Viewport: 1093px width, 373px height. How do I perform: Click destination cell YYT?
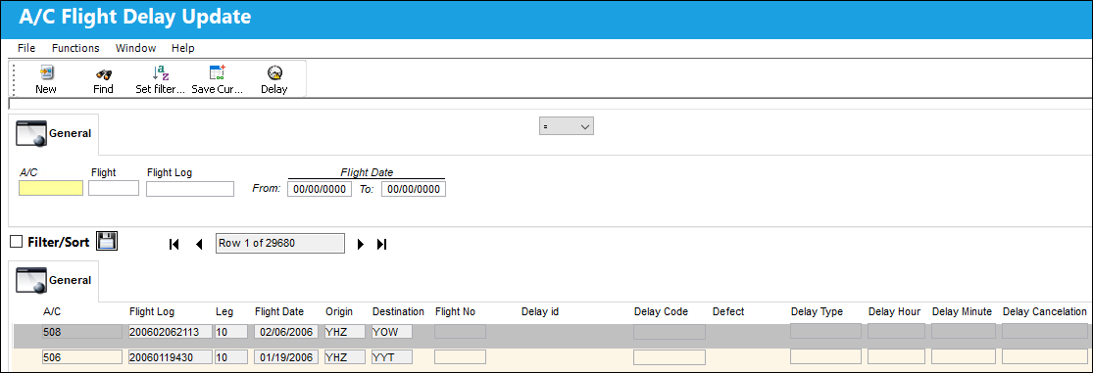[x=392, y=357]
